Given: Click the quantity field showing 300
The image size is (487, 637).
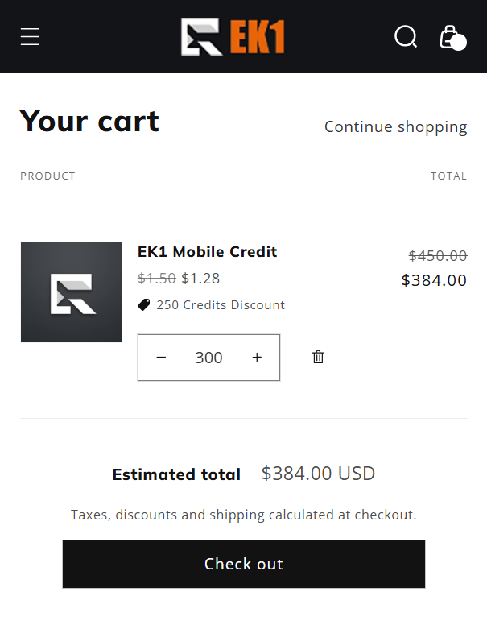Looking at the screenshot, I should (208, 358).
